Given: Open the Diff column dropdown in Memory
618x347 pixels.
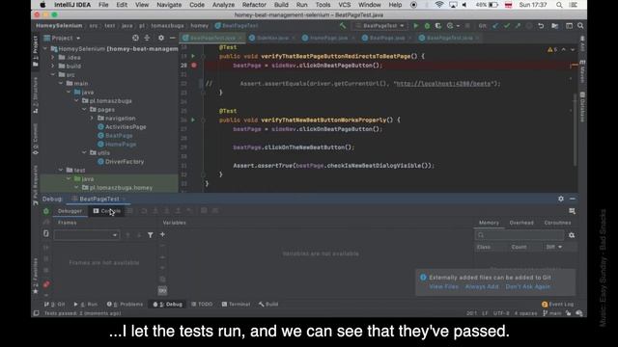Looking at the screenshot, I should click(553, 247).
